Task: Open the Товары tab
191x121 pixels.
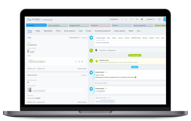Action: point(38,31)
